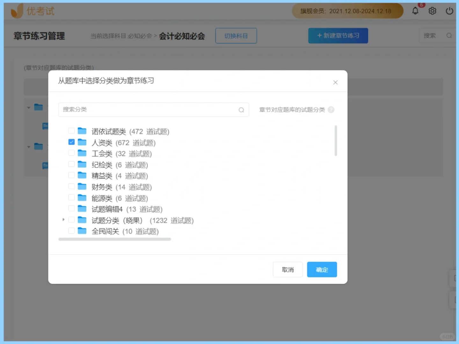Click the 会计必知必会 breadcrumb
459x344 pixels.
[182, 36]
